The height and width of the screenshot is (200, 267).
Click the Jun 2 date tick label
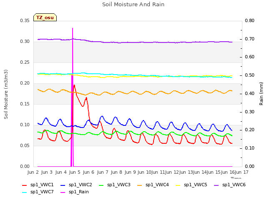coord(33,172)
